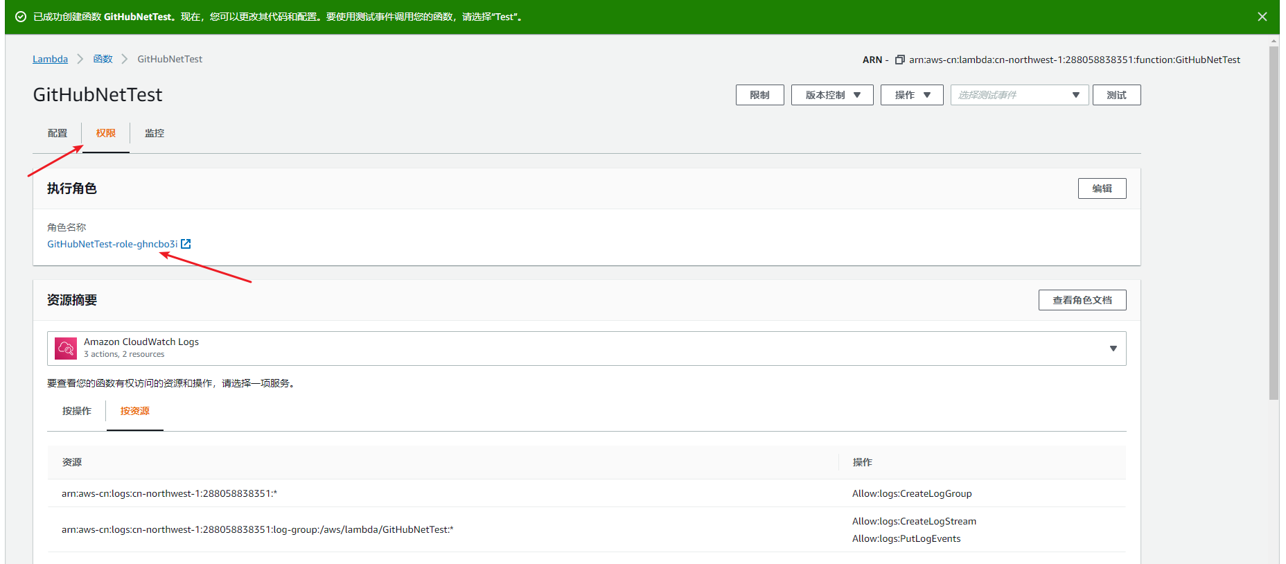
Task: Open the 函数 breadcrumb link
Action: (103, 59)
